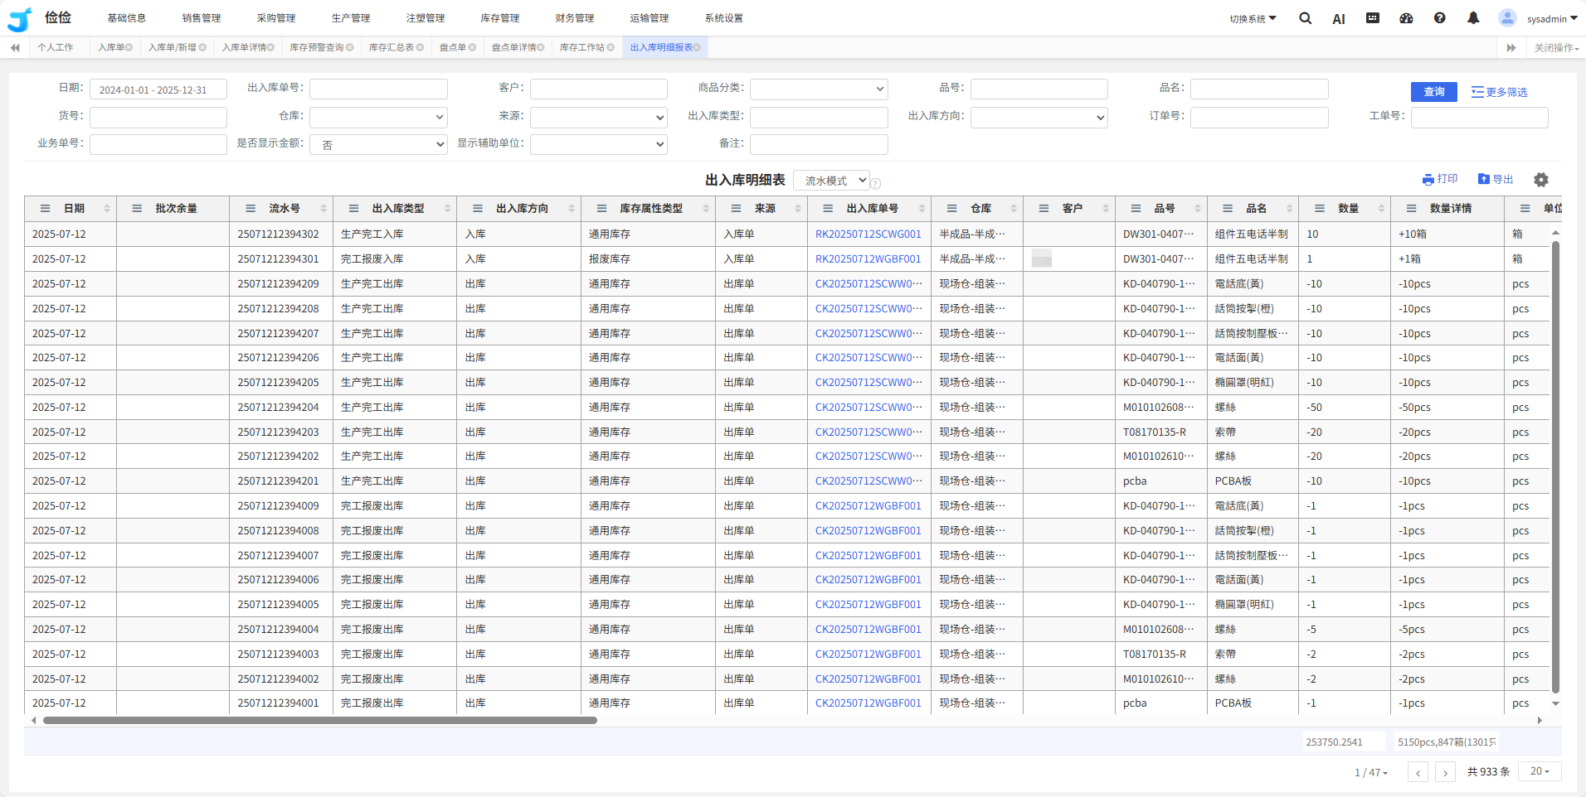Open the notification bell
This screenshot has height=797, width=1586.
1473,18
